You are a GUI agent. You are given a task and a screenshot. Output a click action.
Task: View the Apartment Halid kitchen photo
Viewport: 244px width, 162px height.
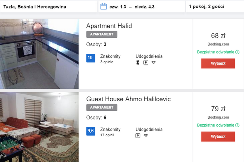pos(39,54)
